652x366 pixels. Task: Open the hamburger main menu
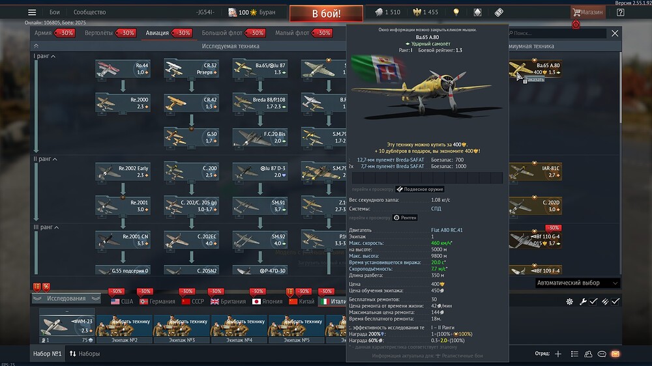pyautogui.click(x=32, y=12)
